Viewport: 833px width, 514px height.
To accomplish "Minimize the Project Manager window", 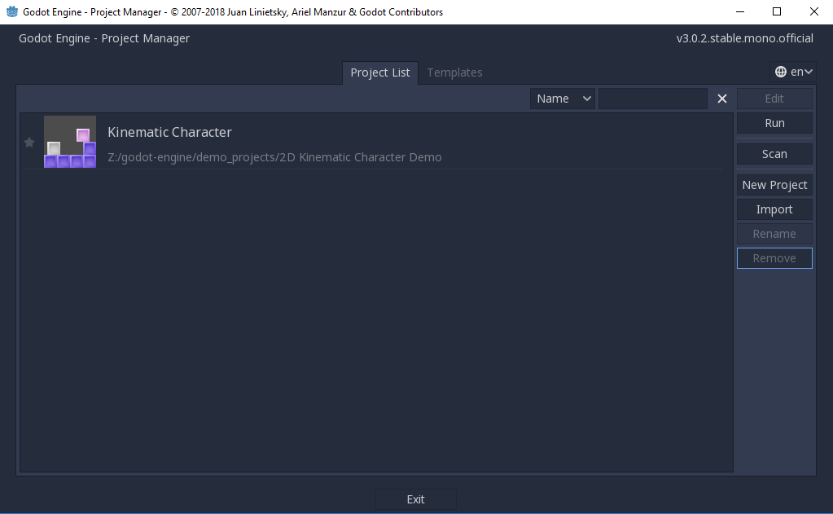I will point(739,11).
